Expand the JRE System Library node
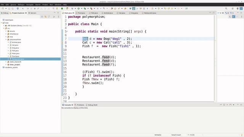This screenshot has height=137, width=244. point(4,25)
